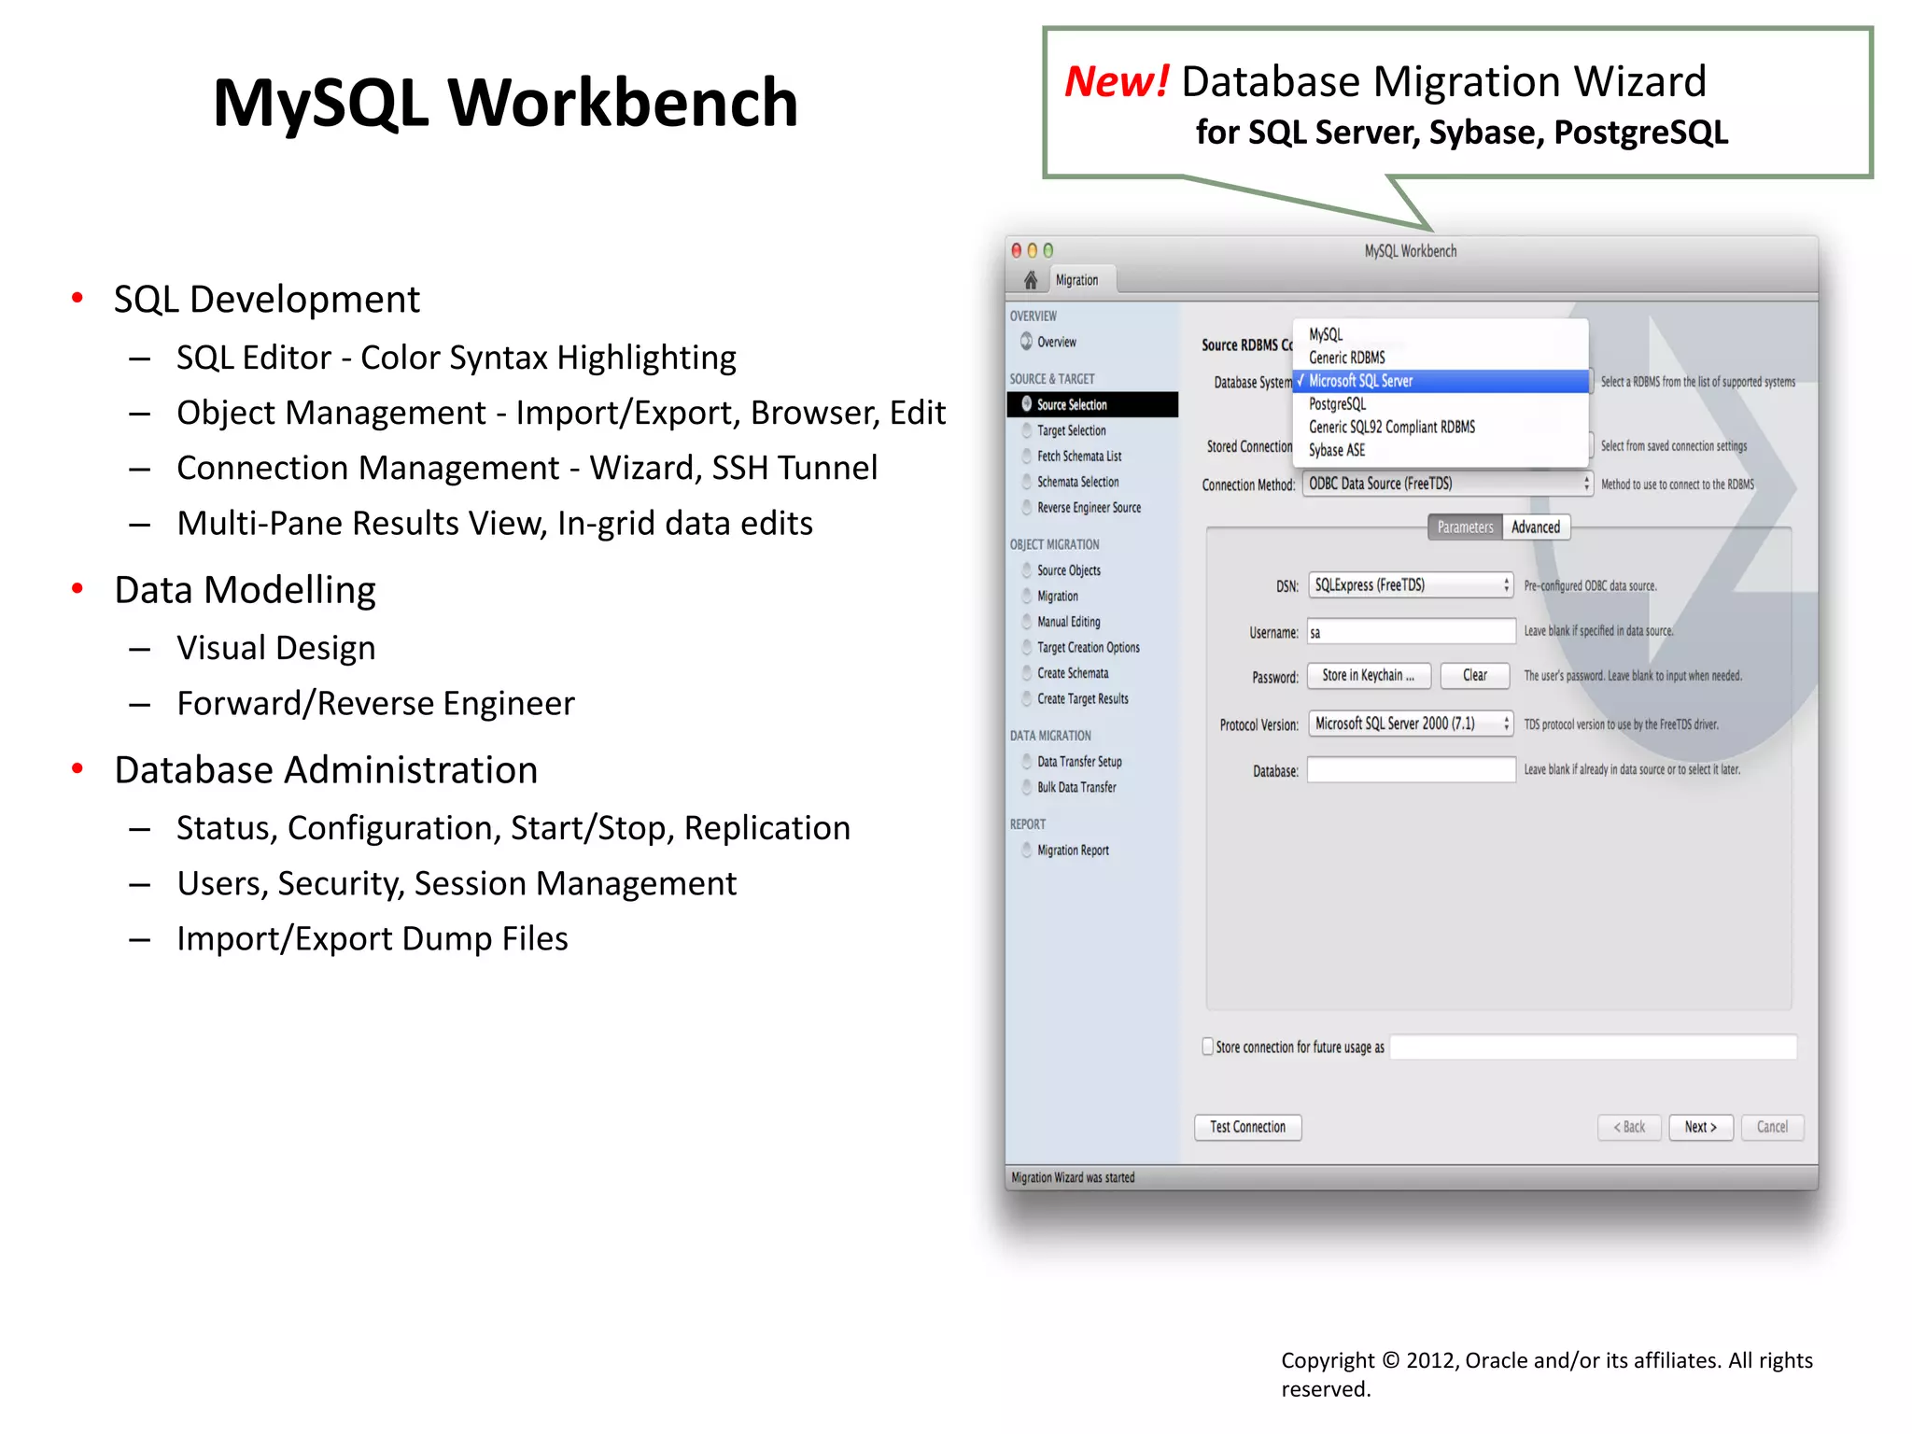Click Test Connection button

pos(1248,1127)
